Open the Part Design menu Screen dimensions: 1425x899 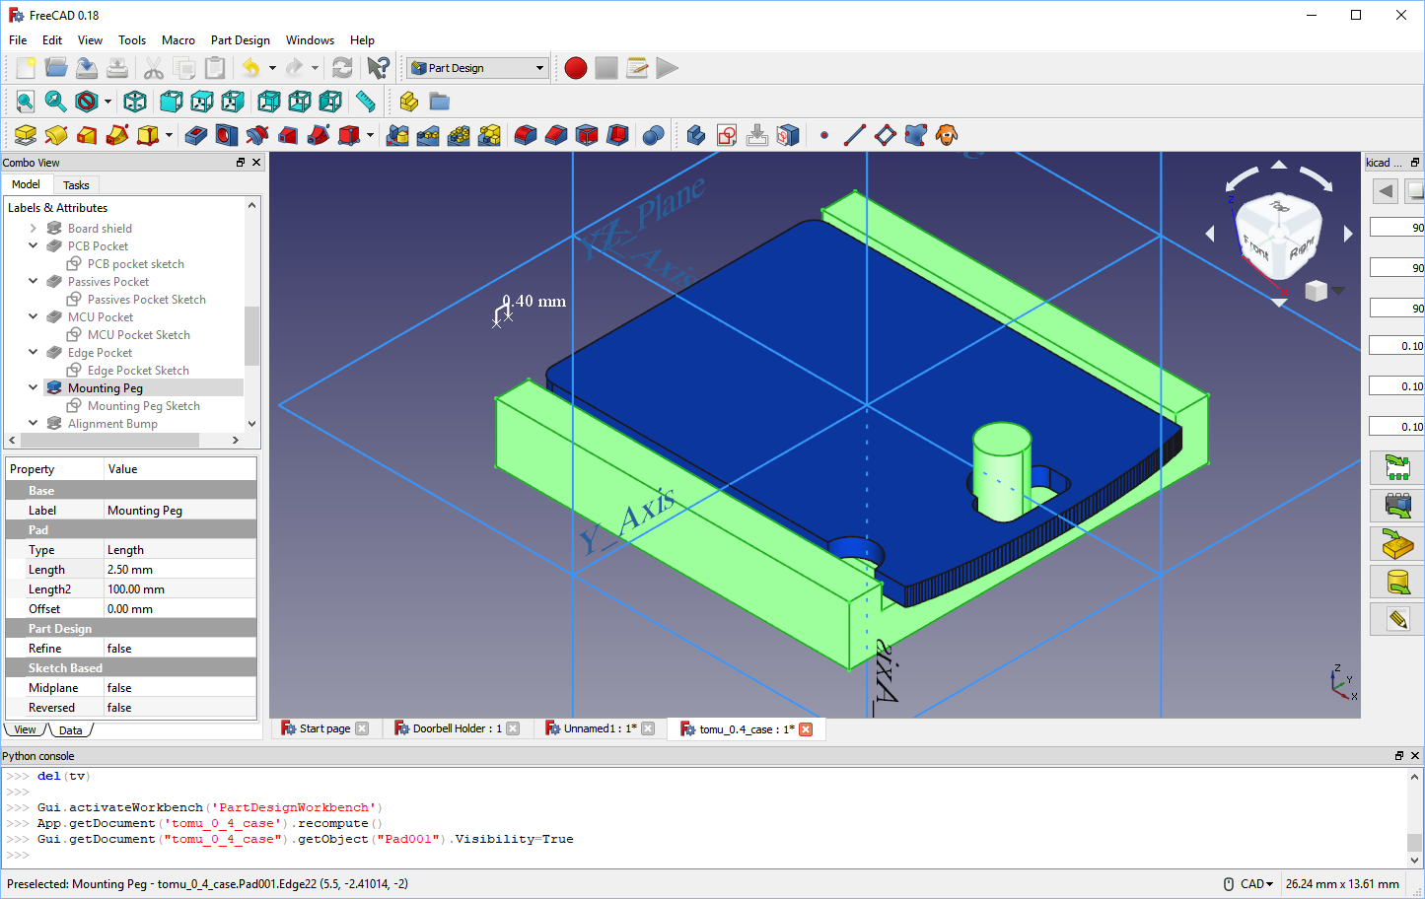240,40
